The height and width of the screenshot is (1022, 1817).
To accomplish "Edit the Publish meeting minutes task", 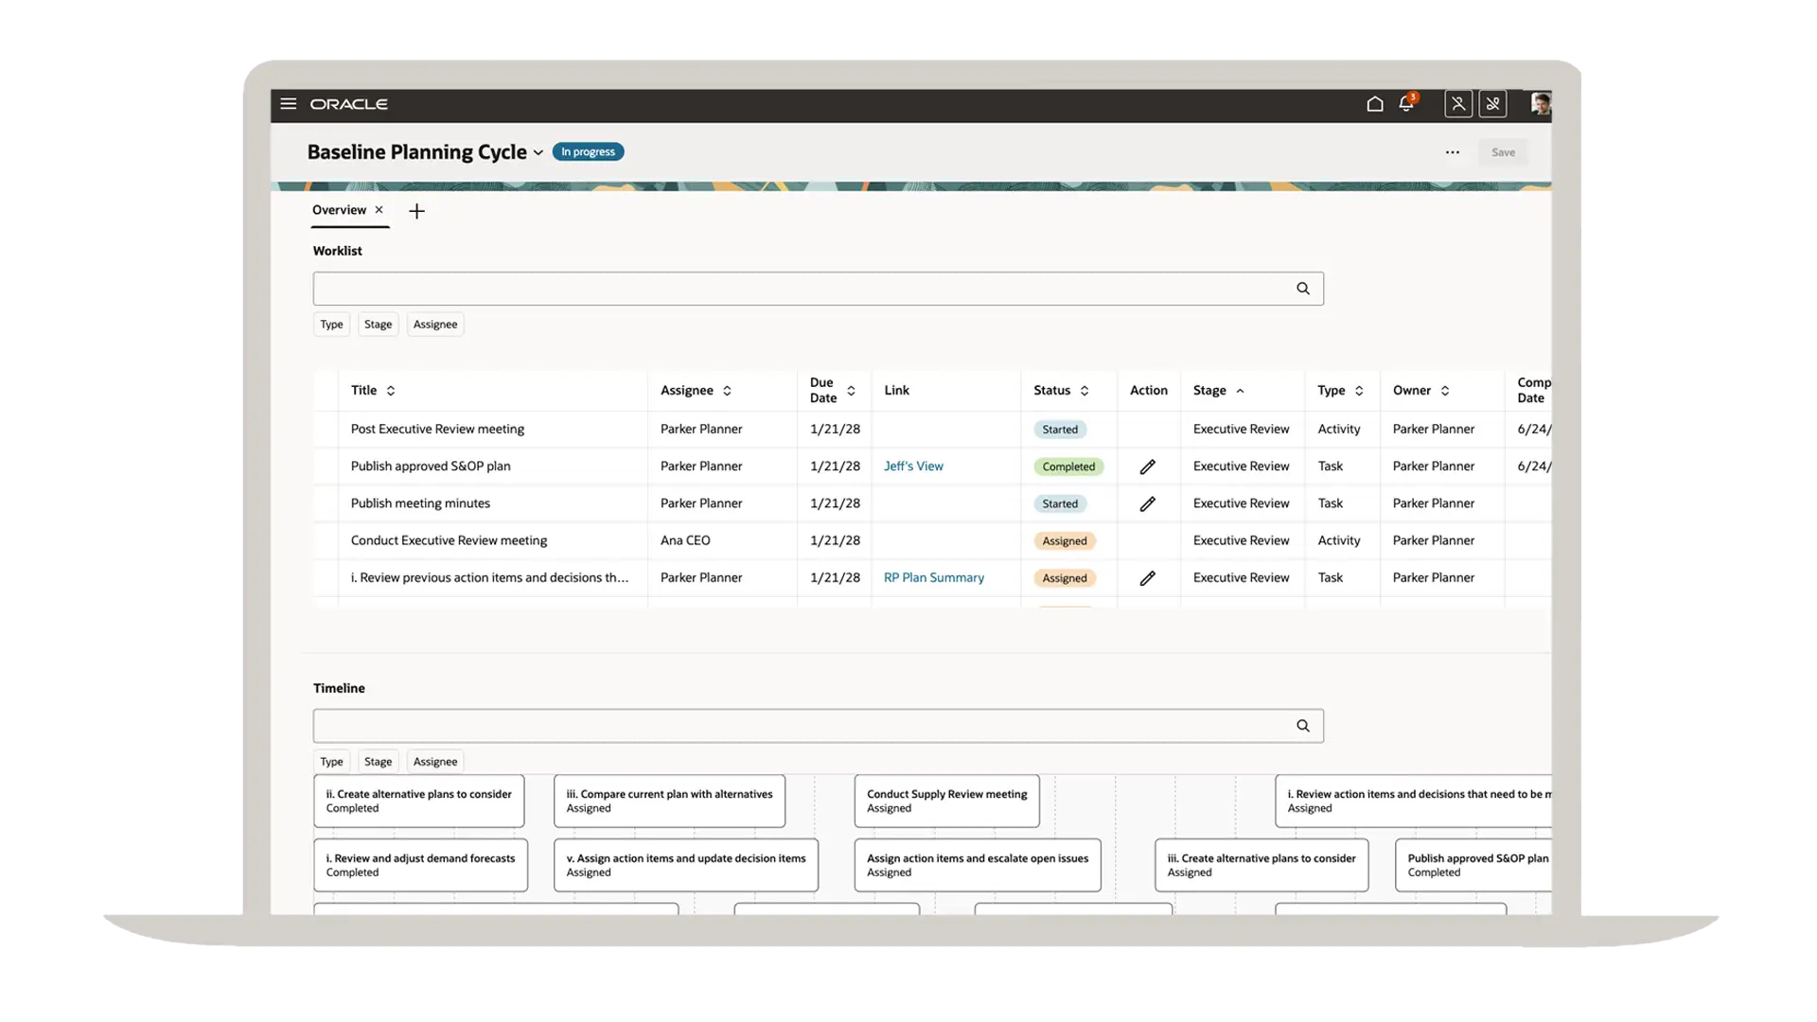I will click(x=1147, y=503).
